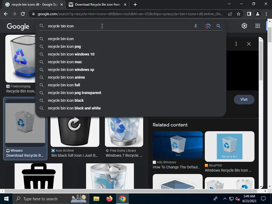Launch Firefox from the taskbar
This screenshot has height=204, width=272.
click(x=109, y=199)
